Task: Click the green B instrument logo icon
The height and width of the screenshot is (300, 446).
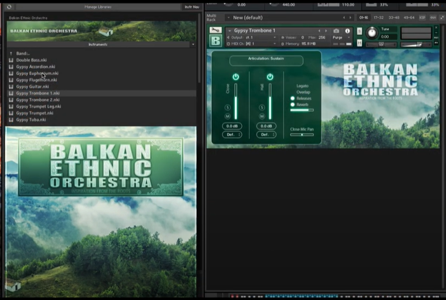Action: [x=215, y=41]
